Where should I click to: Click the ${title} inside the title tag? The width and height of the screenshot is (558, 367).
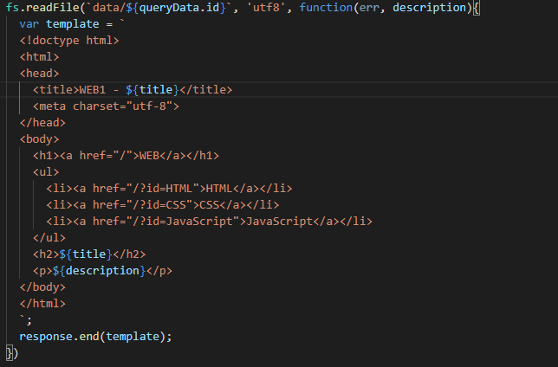(152, 90)
